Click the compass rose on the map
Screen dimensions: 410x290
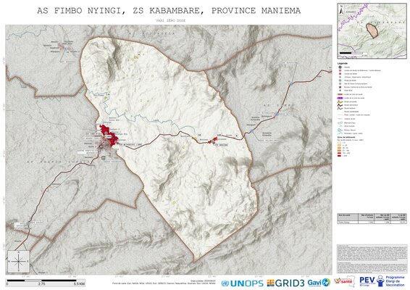19,261
